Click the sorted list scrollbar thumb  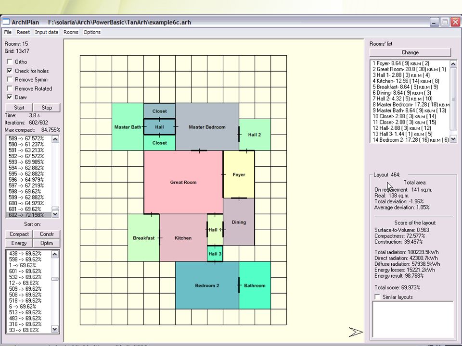(x=55, y=279)
